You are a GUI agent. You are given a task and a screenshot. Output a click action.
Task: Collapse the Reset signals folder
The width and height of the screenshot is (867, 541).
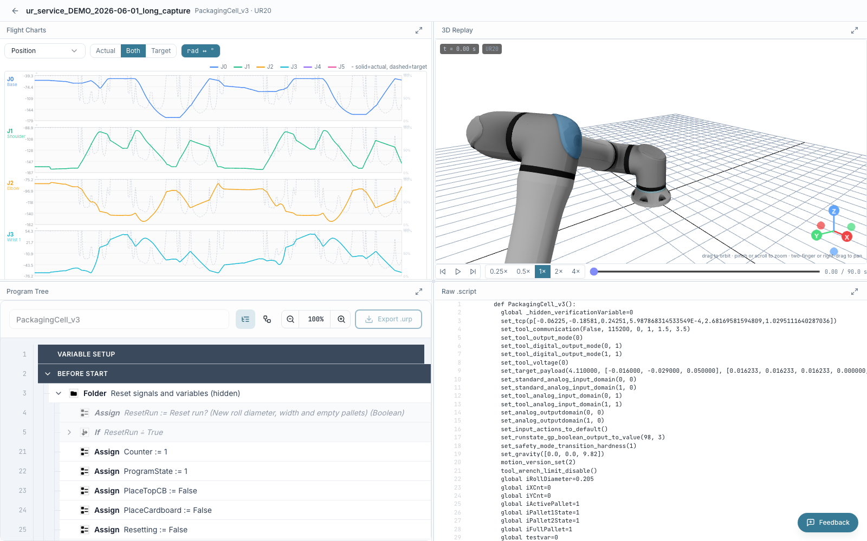click(x=59, y=393)
